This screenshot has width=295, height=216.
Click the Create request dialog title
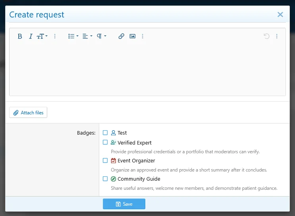click(37, 15)
